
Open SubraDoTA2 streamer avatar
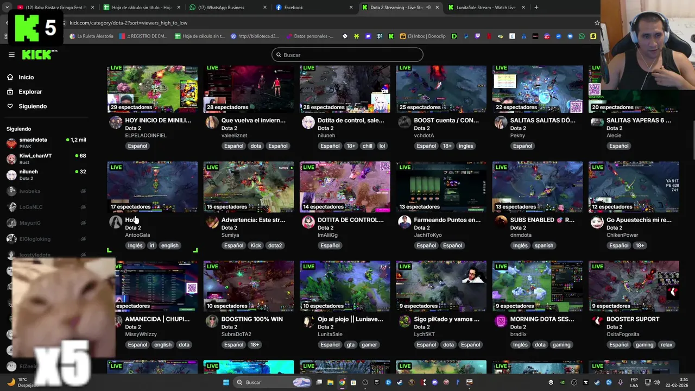[212, 321]
